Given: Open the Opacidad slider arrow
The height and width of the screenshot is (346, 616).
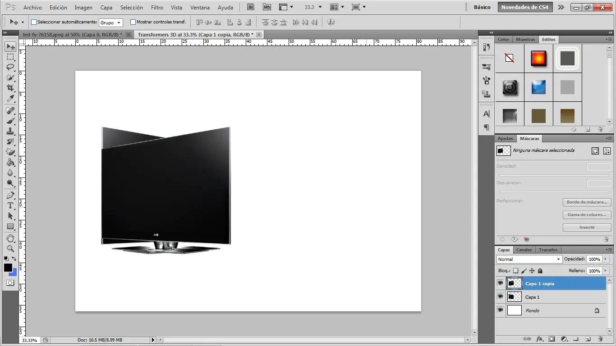Looking at the screenshot, I should [606, 259].
